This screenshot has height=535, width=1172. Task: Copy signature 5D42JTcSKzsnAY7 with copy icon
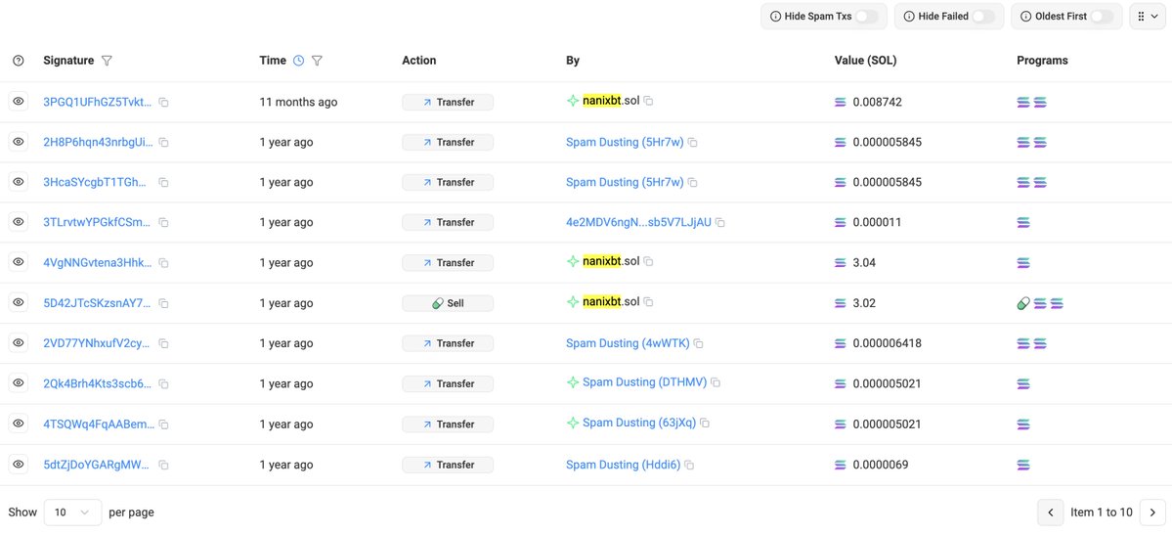click(163, 304)
